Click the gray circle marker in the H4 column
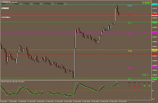Image resolution: width=158 pixels, height=103 pixels. pos(144,97)
